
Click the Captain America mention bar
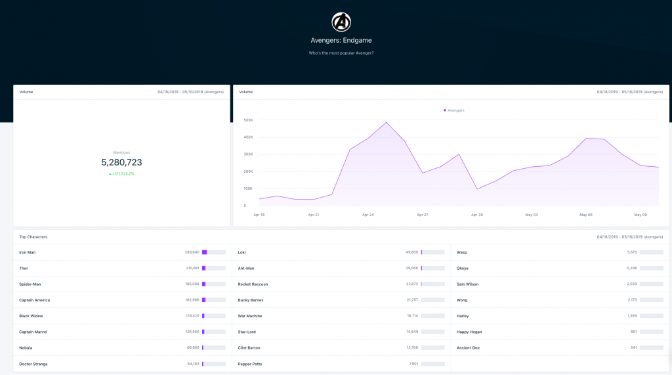(214, 300)
